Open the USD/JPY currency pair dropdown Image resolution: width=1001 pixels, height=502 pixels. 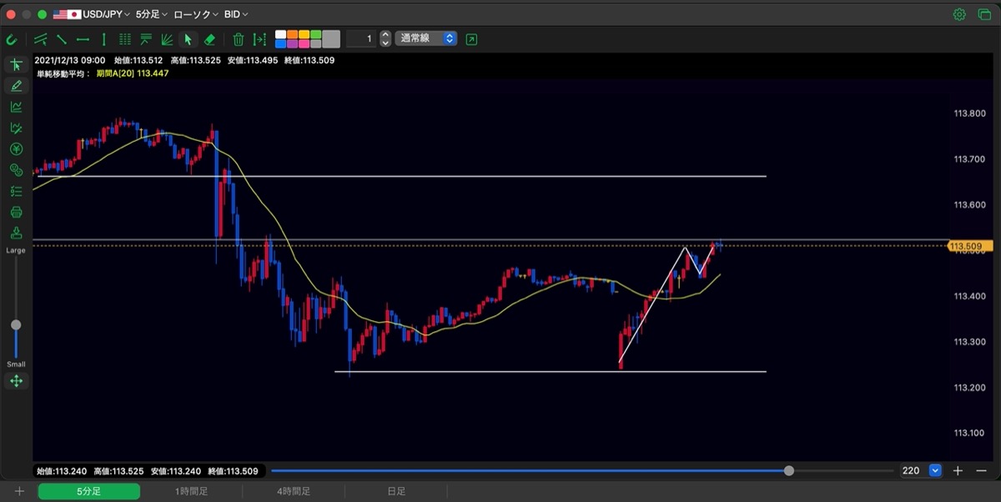(91, 14)
